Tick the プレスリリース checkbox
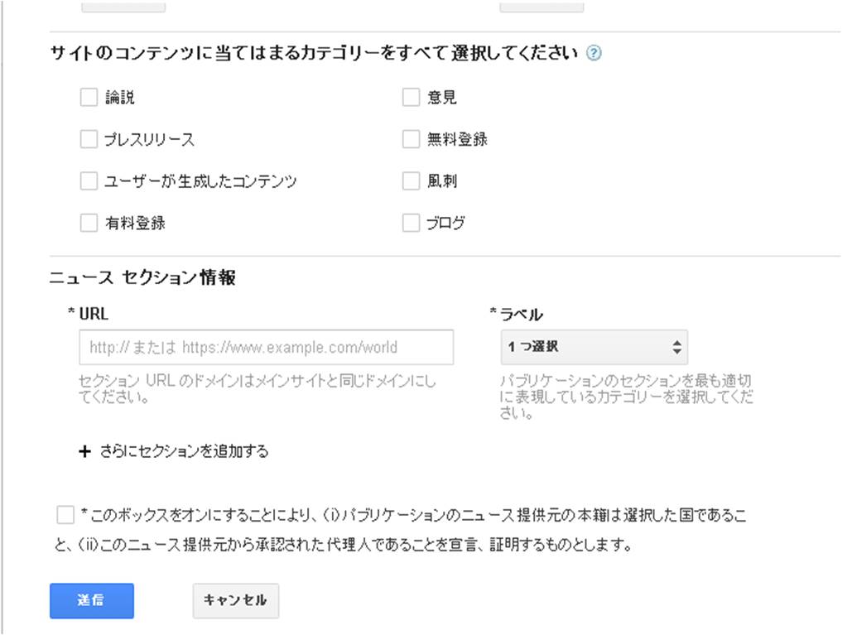This screenshot has width=852, height=635. coord(89,139)
